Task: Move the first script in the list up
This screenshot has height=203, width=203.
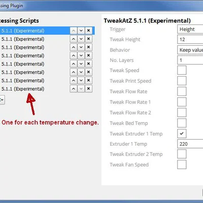Action: (74, 30)
